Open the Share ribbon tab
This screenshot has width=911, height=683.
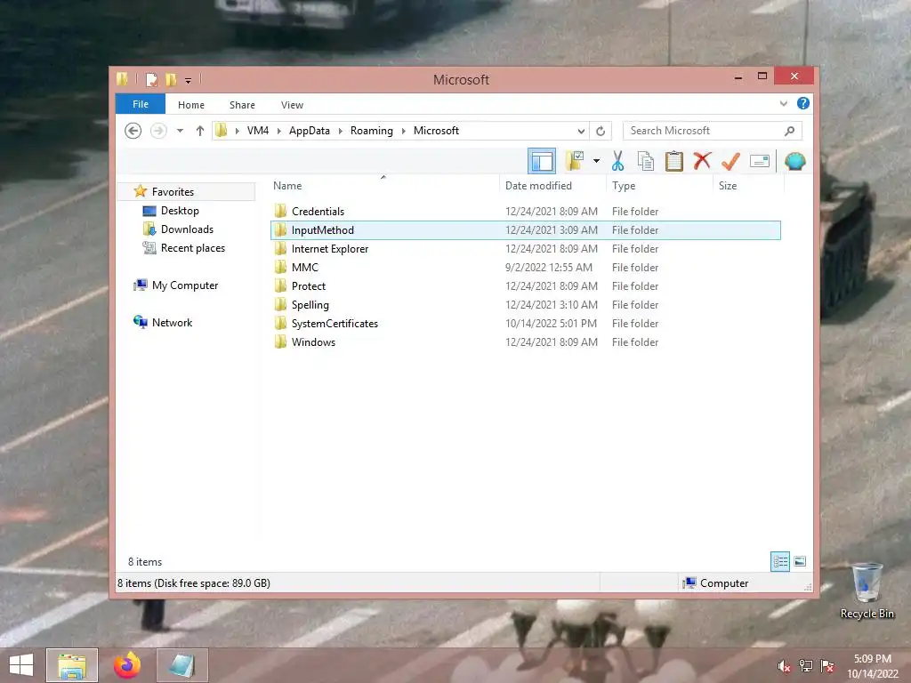point(242,105)
